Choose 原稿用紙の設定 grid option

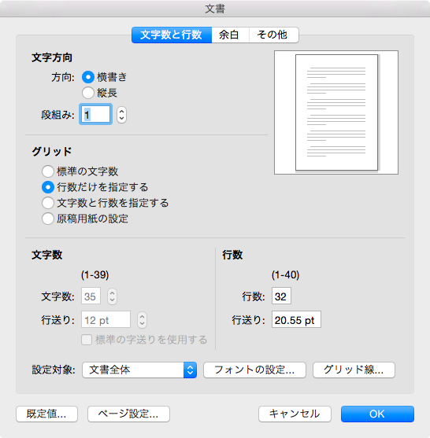(x=48, y=219)
